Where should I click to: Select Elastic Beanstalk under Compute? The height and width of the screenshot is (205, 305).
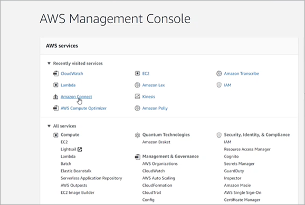pyautogui.click(x=76, y=171)
